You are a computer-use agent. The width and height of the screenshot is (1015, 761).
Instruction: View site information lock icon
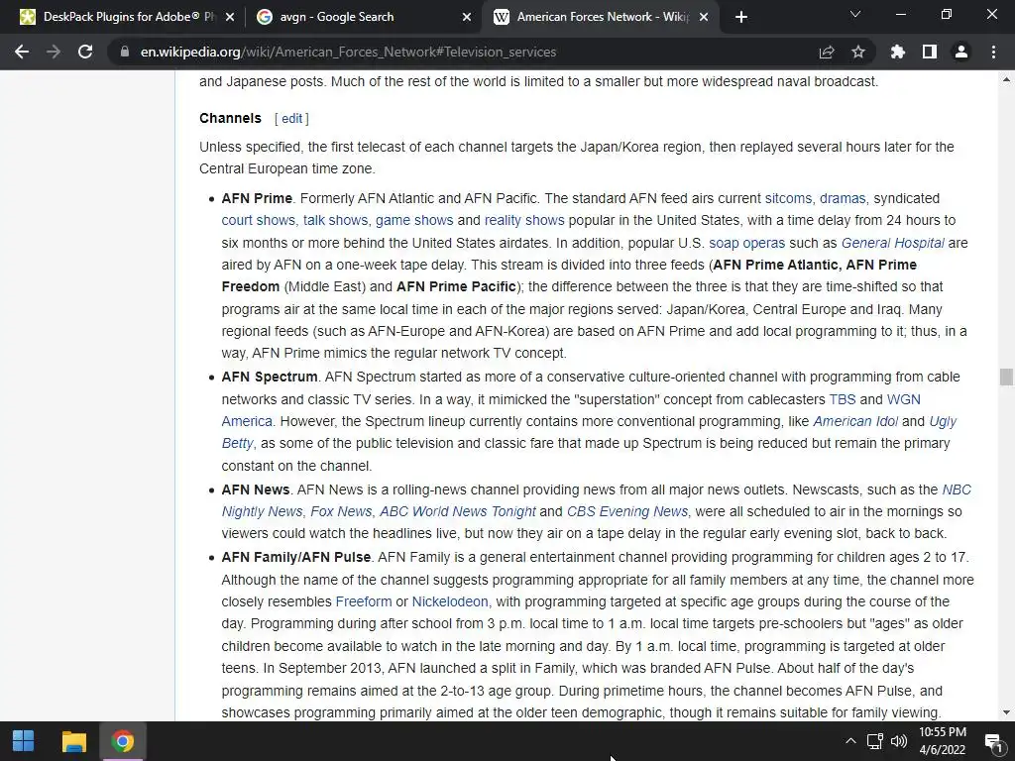[124, 52]
